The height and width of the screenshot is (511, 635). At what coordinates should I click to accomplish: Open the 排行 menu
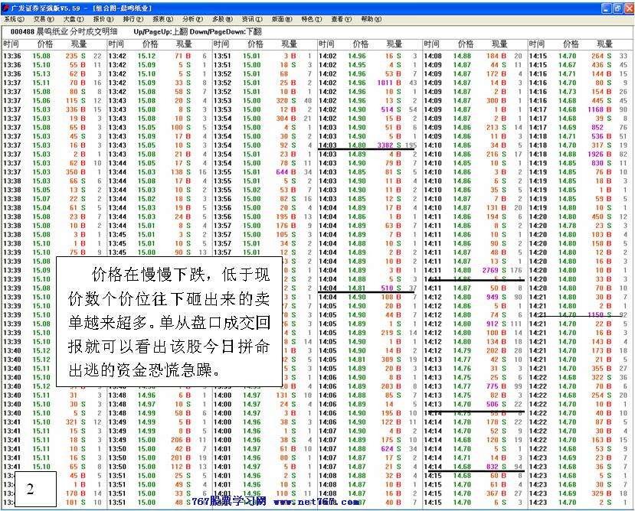(x=133, y=19)
